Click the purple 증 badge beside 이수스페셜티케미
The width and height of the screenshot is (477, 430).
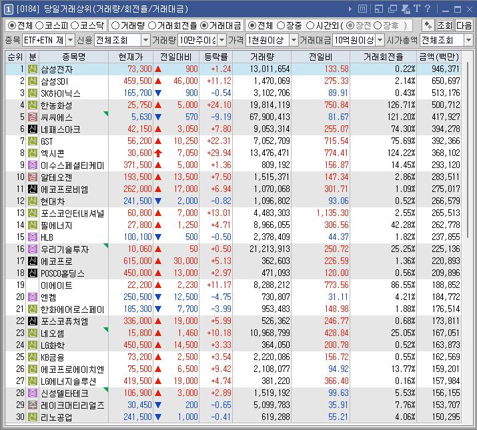[x=33, y=165]
